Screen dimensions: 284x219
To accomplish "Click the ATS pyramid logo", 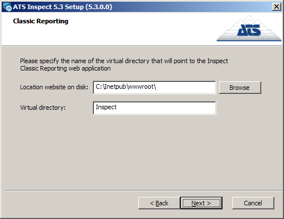I will tap(249, 28).
